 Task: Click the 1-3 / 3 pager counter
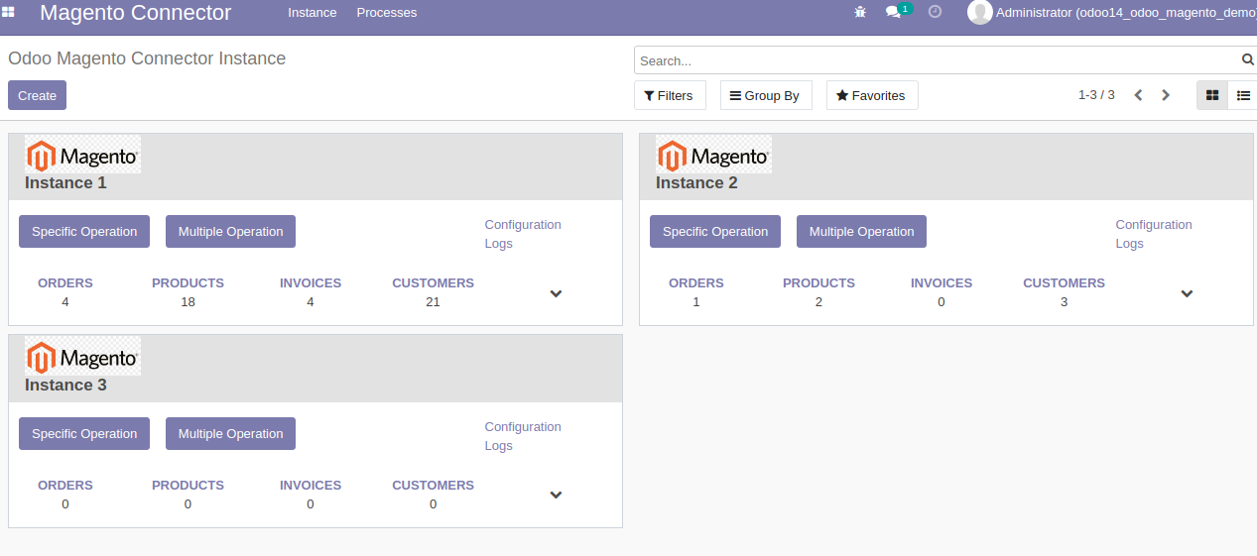(x=1096, y=95)
